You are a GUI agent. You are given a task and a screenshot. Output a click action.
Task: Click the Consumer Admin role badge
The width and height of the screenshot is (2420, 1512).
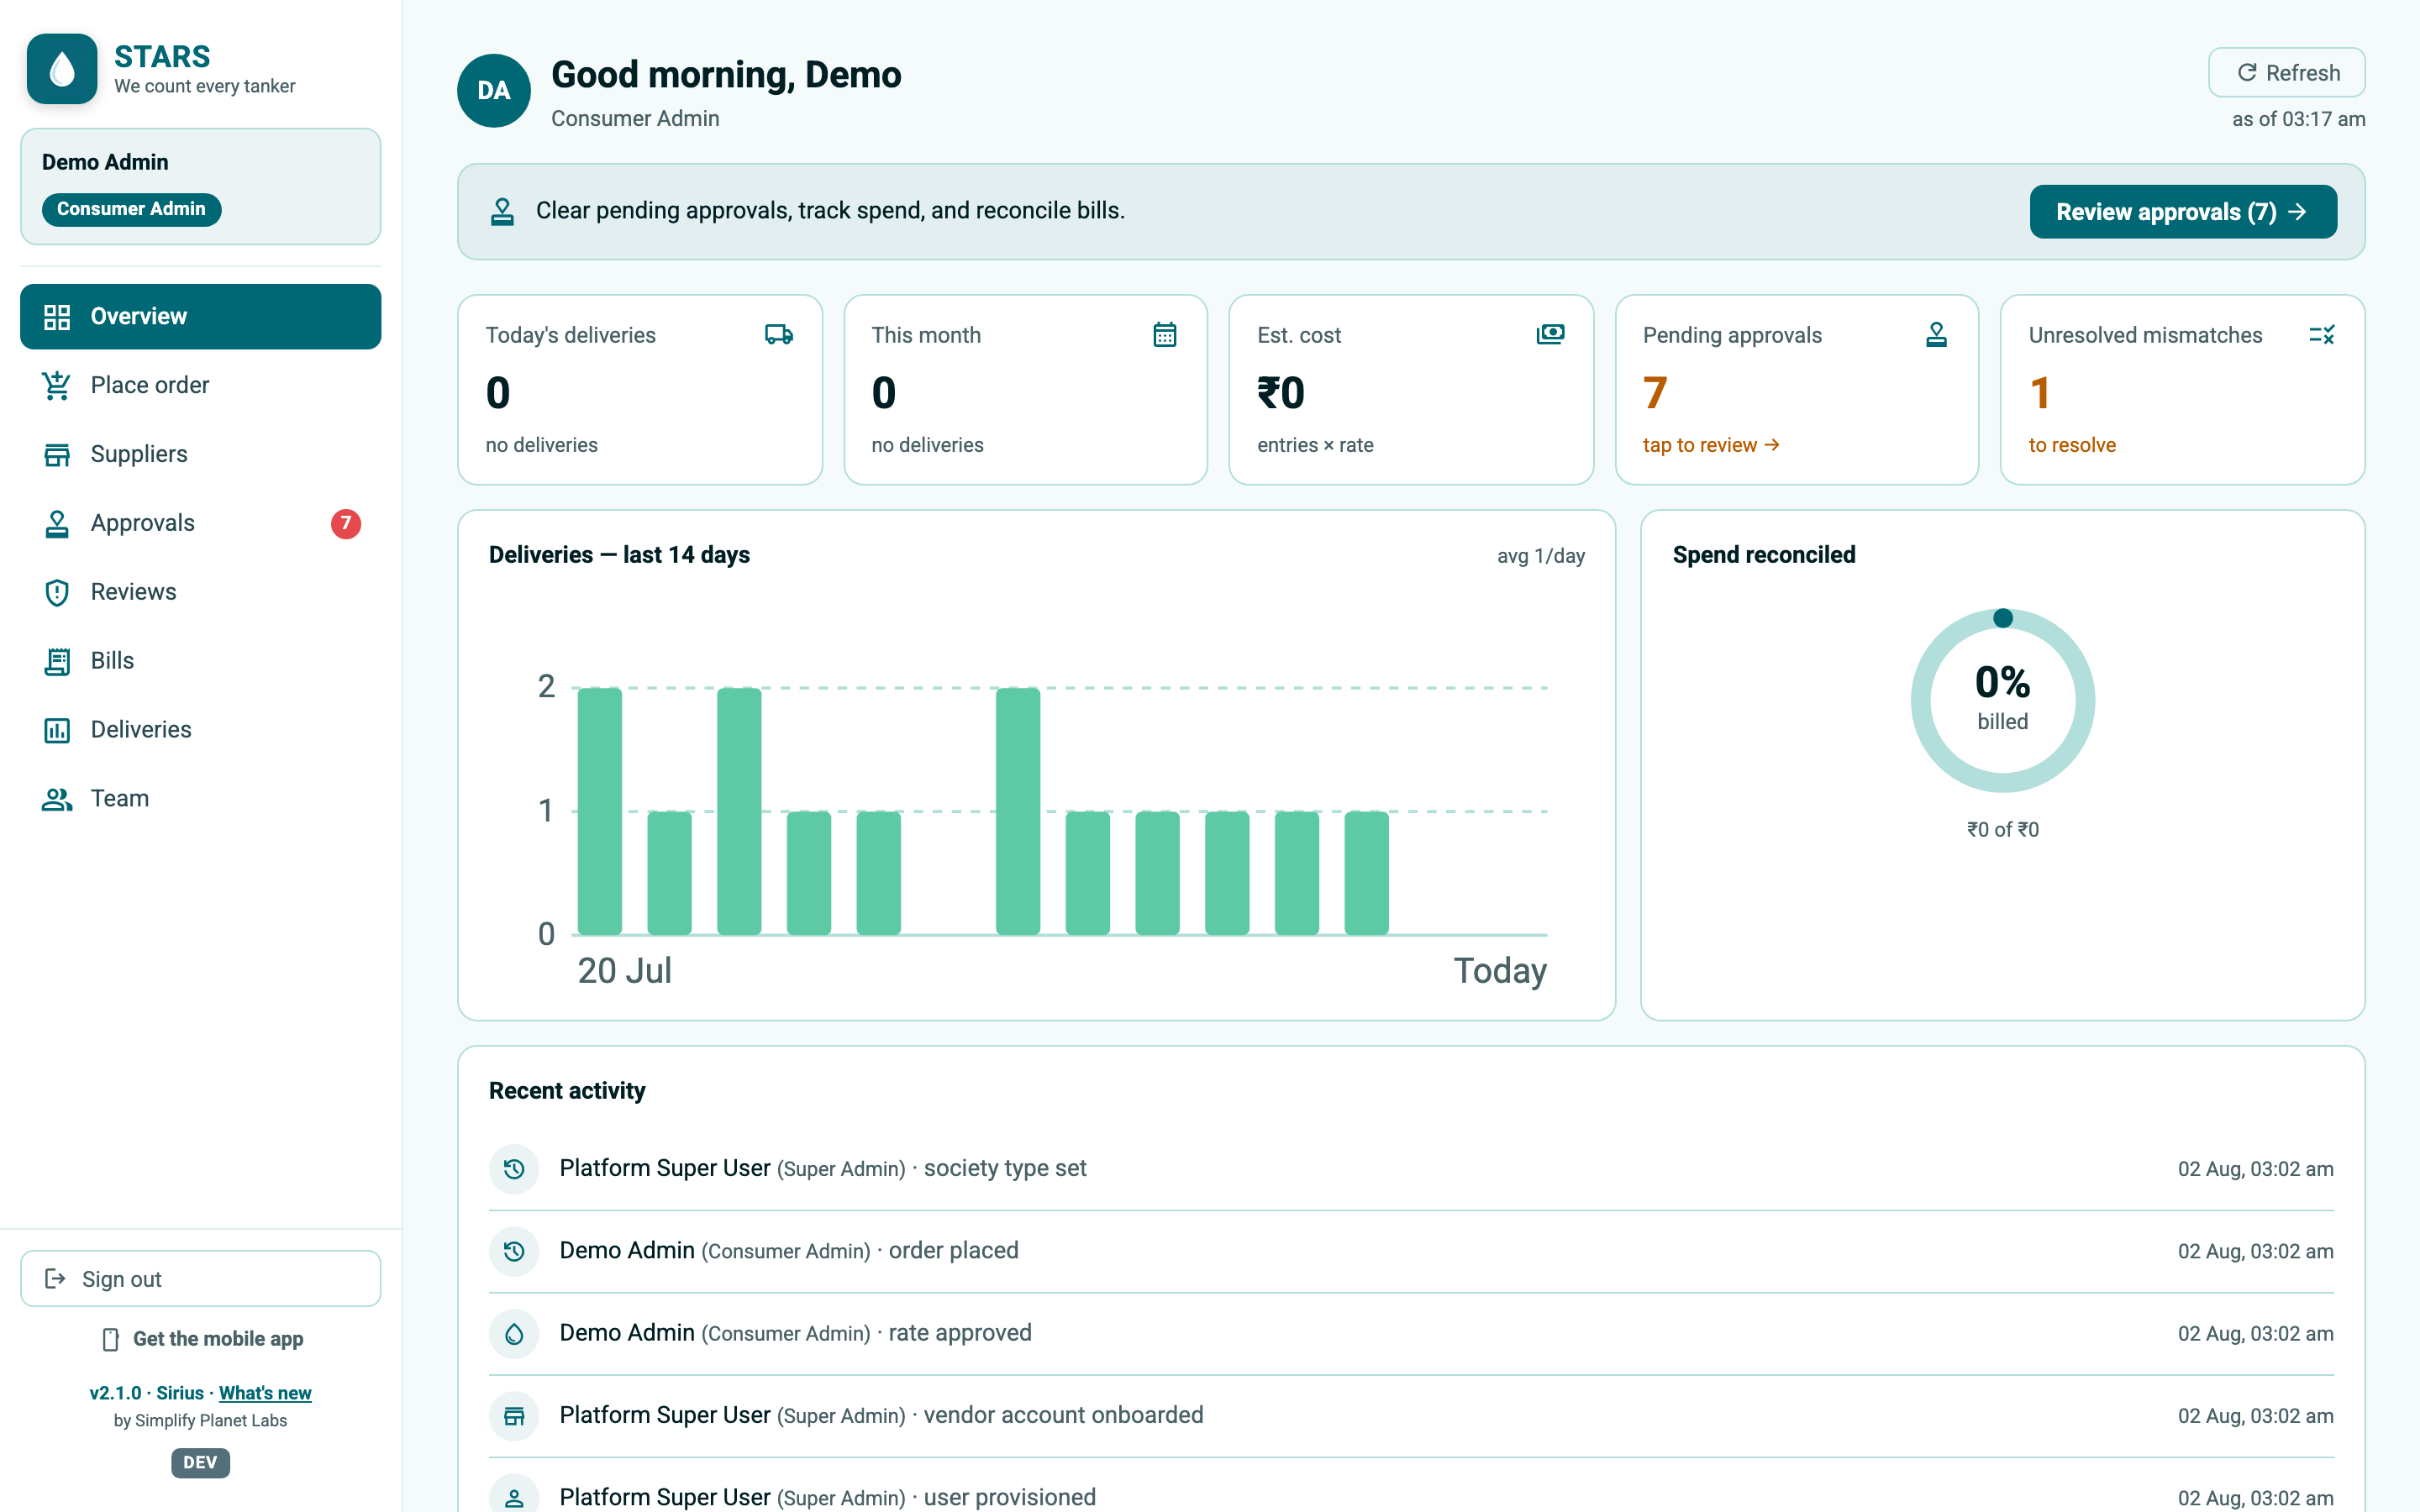(131, 209)
